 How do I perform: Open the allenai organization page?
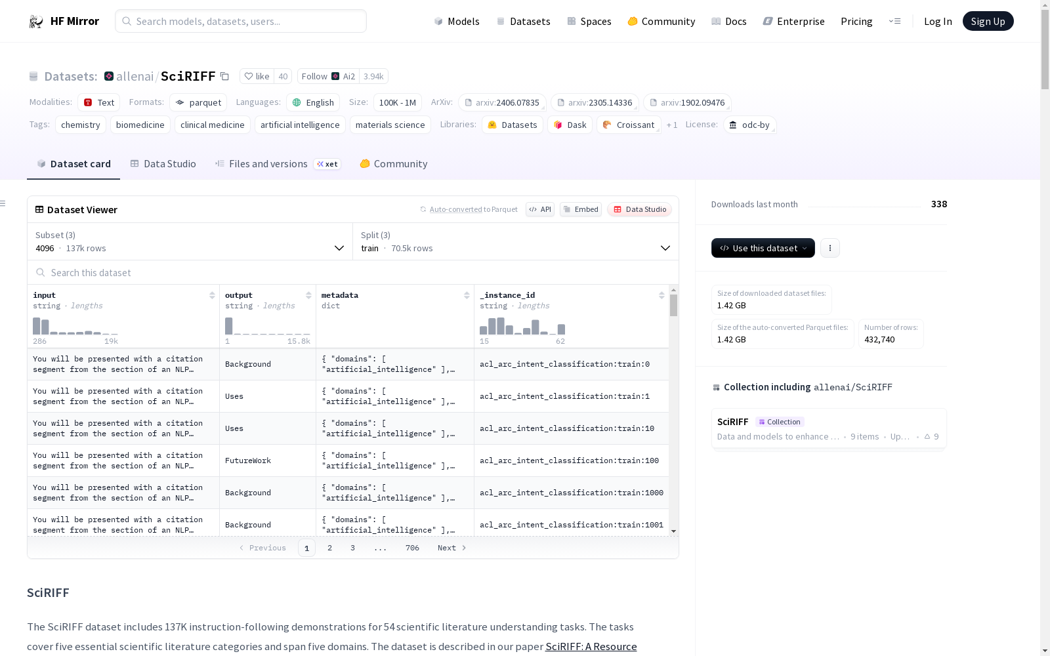pos(135,76)
